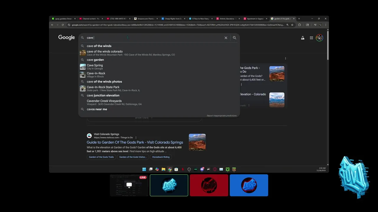
Task: Switch to the guap_goddess Stream tab
Action: (64, 19)
